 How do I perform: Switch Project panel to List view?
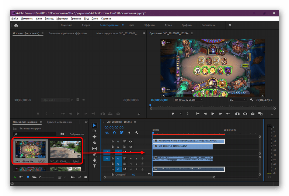pos(21,177)
